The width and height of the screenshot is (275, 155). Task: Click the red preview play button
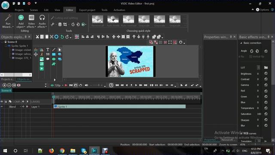pos(66,85)
